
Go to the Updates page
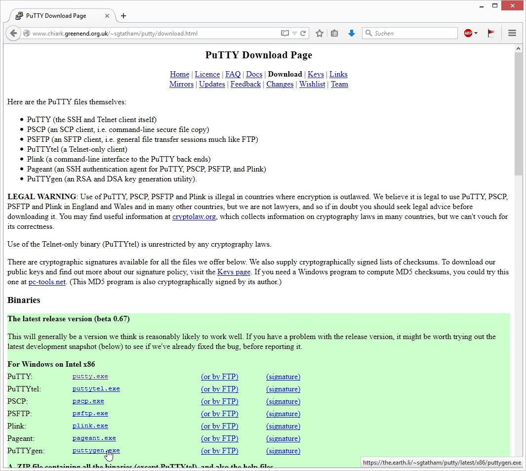point(212,84)
